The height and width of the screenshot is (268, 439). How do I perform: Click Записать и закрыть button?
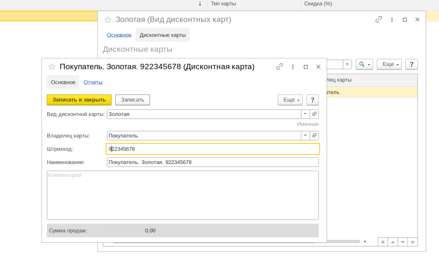click(79, 100)
